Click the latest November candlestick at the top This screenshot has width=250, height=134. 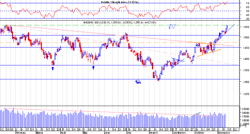[x=227, y=27]
